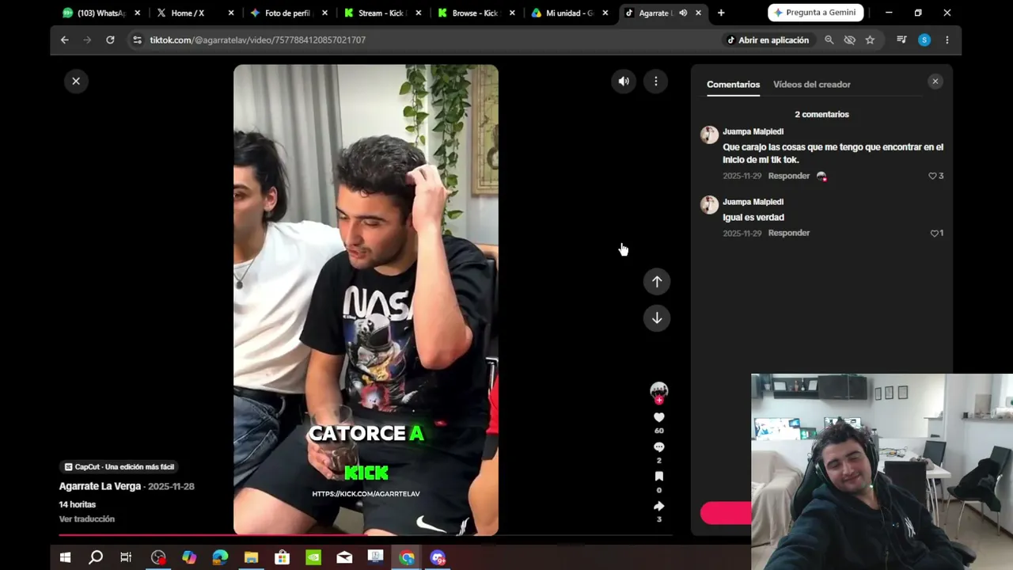The width and height of the screenshot is (1013, 570).
Task: Open Copilot from the taskbar
Action: coord(189,557)
